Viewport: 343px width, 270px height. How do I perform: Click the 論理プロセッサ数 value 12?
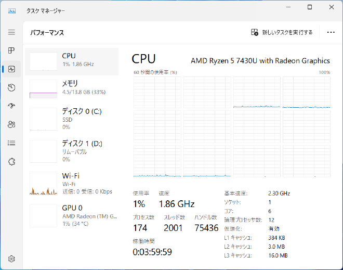pyautogui.click(x=271, y=220)
